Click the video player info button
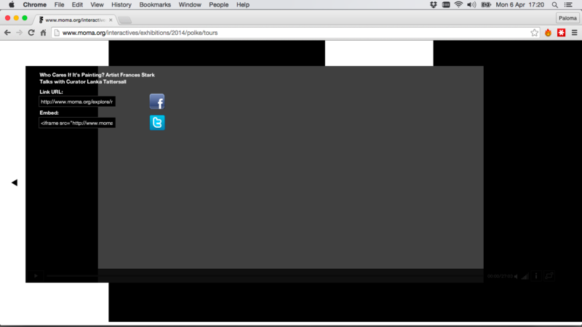This screenshot has width=582, height=327. pyautogui.click(x=536, y=276)
